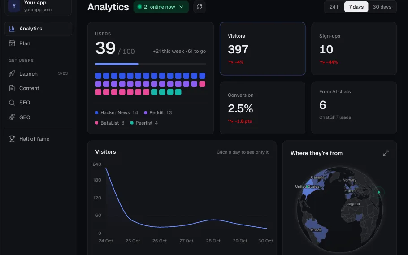Click the Peerlist legend entry

(x=144, y=123)
